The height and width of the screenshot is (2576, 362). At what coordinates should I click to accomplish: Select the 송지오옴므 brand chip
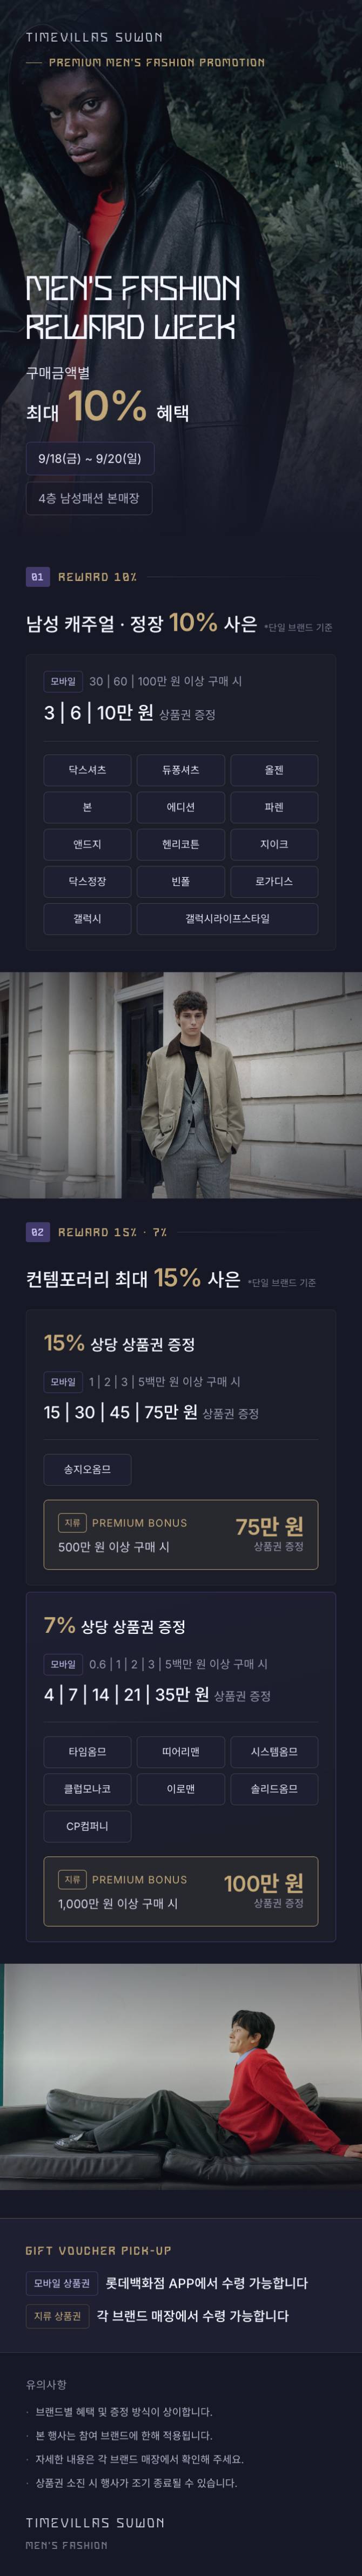(87, 1469)
